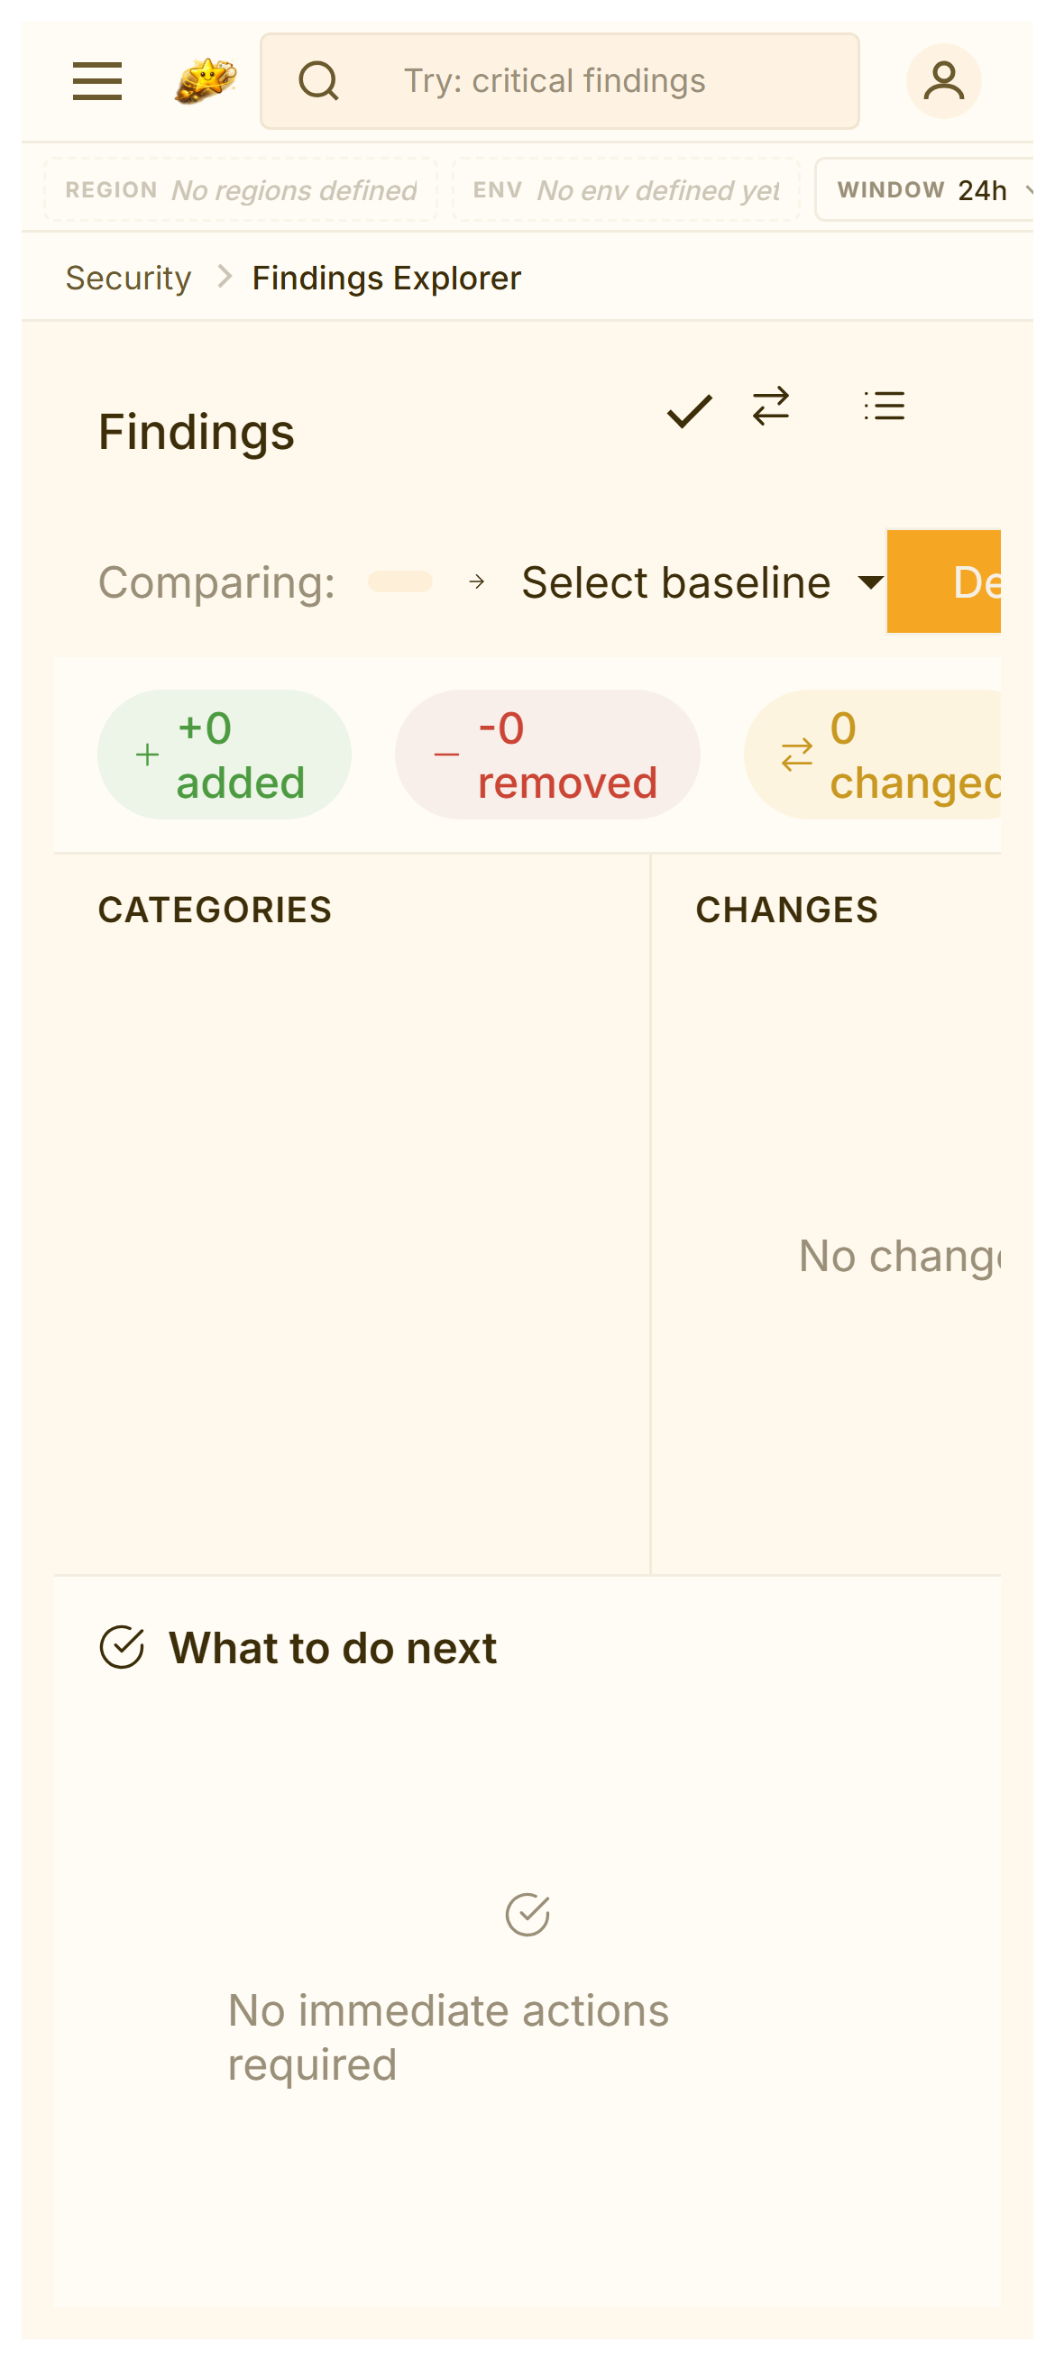The image size is (1055, 2361).
Task: Open the Region filter selector
Action: pos(240,189)
